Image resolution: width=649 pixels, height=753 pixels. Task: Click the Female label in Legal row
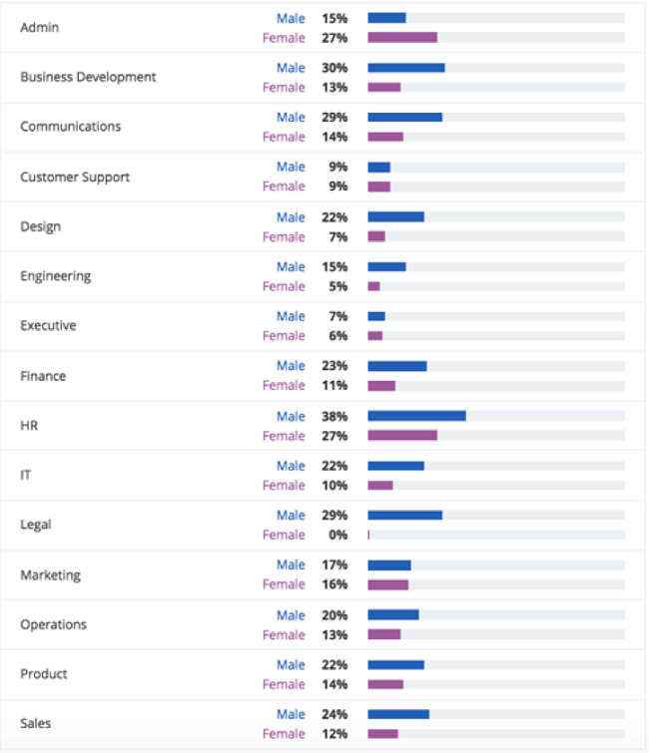[284, 535]
